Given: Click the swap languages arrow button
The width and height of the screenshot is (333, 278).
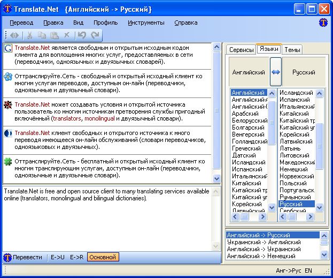Looking at the screenshot, I should coord(275,72).
